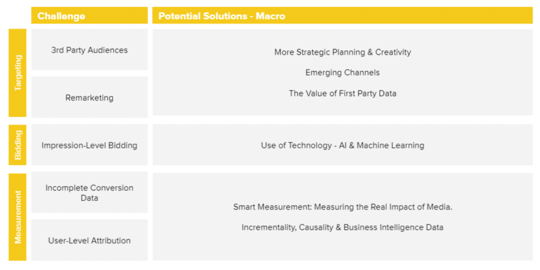Click the word Creativity
The width and height of the screenshot is (540, 270).
click(393, 52)
